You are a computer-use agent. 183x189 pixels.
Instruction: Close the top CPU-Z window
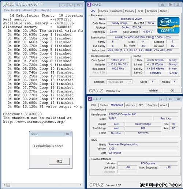point(178,5)
